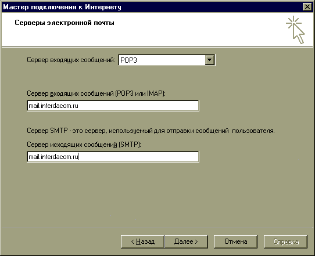This screenshot has width=315, height=256.
Task: Click the title bar Мастер подключения к Интернету
Action: tap(62, 7)
